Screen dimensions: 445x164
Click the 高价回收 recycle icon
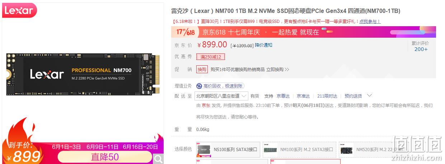point(199,86)
